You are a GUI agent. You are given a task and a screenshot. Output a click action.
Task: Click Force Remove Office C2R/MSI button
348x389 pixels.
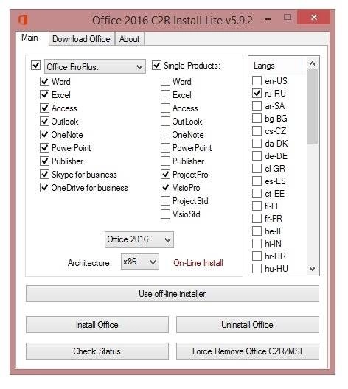[x=248, y=351]
